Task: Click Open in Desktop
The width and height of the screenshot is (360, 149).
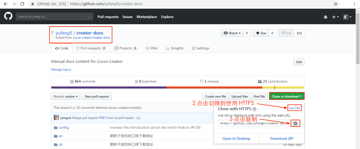Action: (236, 138)
